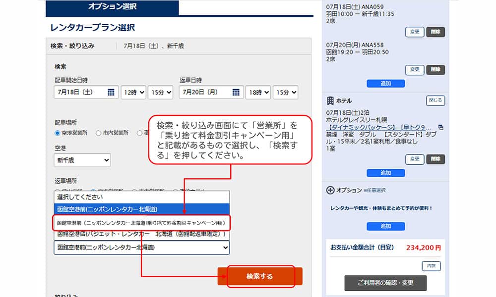Click the 234,200円 total amount
The width and height of the screenshot is (496, 297).
tap(423, 248)
